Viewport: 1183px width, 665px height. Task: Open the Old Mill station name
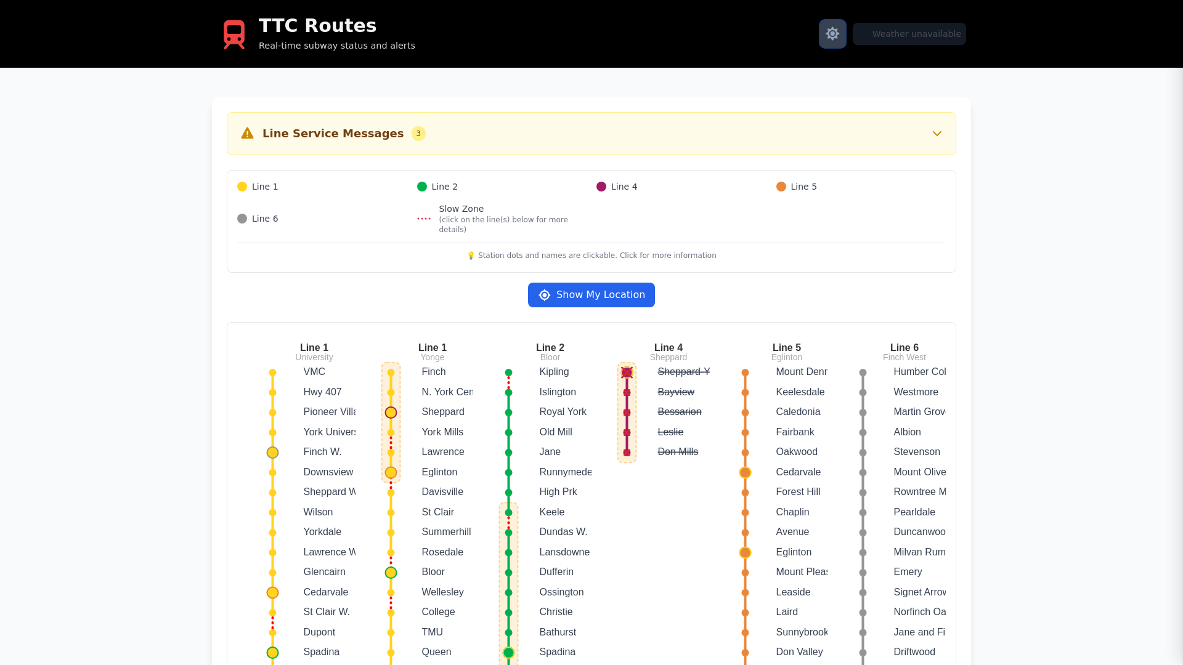[556, 432]
